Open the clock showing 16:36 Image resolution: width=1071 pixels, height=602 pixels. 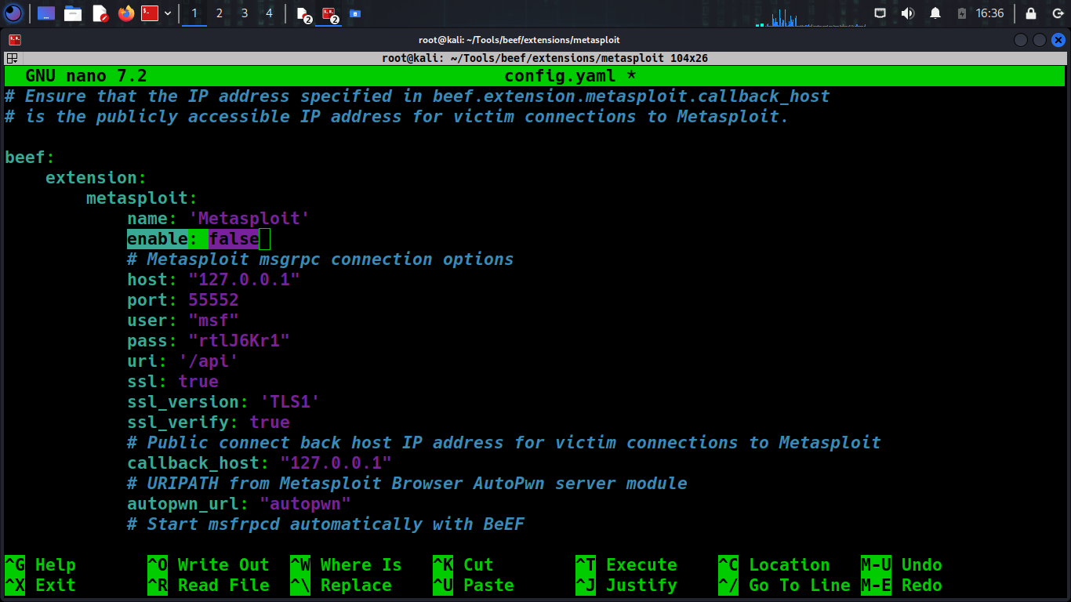(989, 13)
